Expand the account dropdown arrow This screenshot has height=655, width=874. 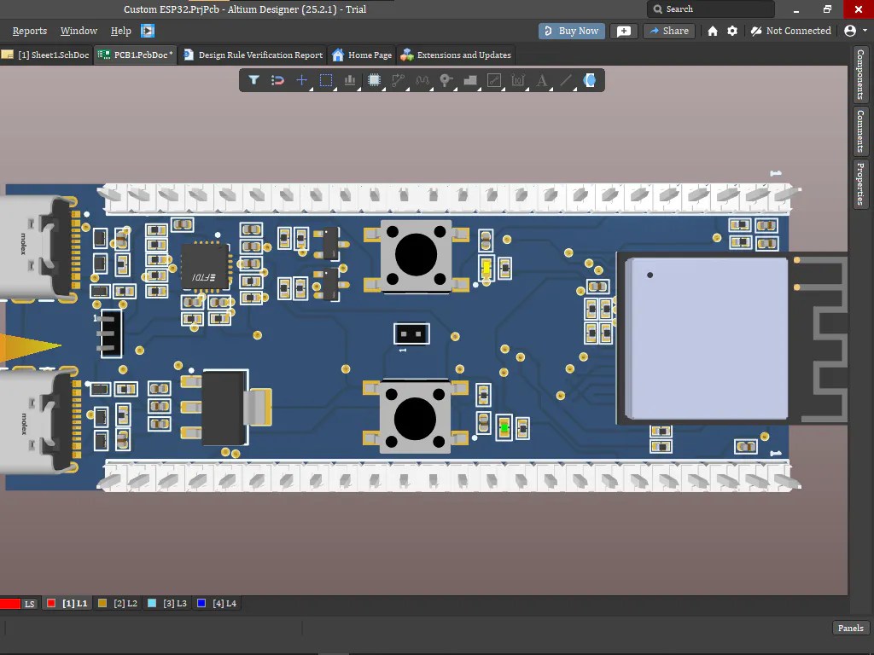click(865, 31)
